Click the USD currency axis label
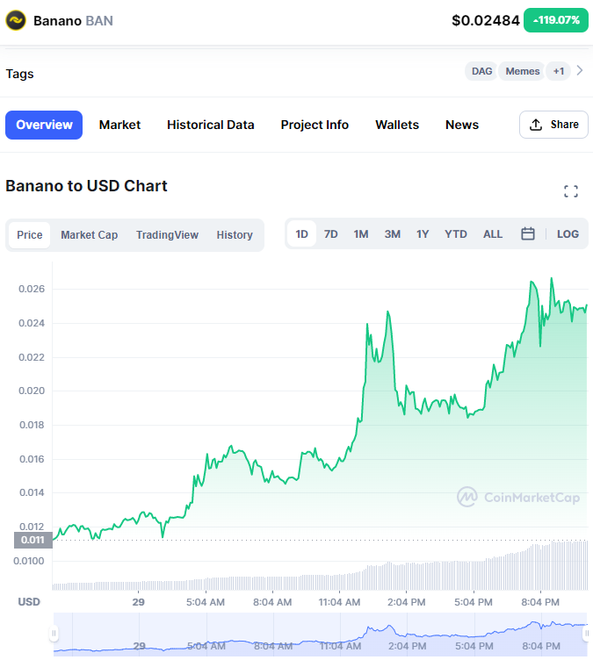The image size is (593, 660). coord(29,602)
